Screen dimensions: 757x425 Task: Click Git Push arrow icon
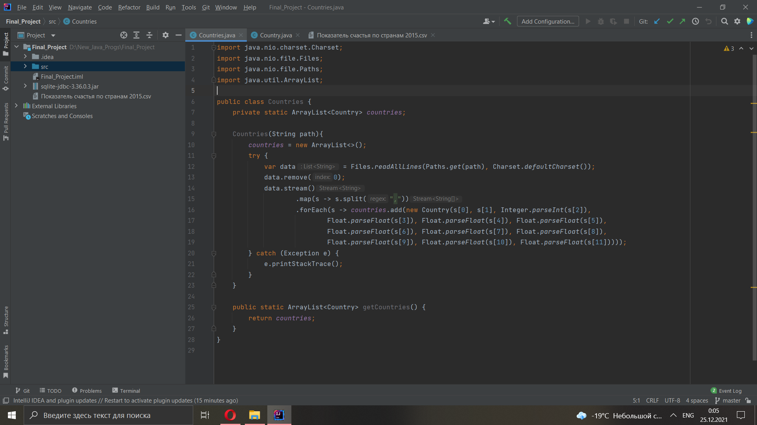click(682, 21)
